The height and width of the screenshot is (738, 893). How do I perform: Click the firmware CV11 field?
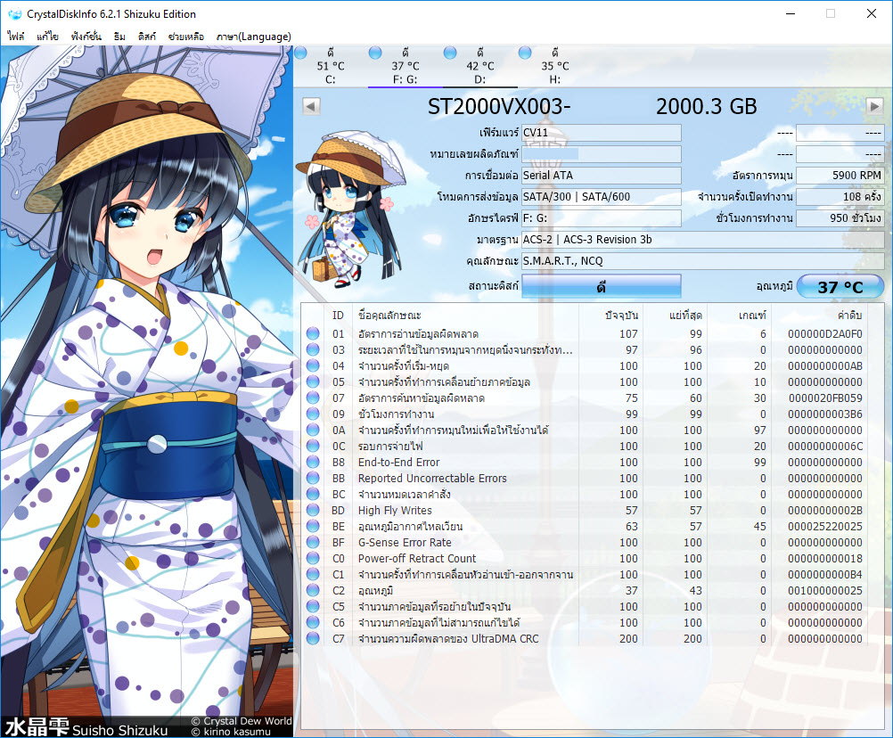pos(601,133)
